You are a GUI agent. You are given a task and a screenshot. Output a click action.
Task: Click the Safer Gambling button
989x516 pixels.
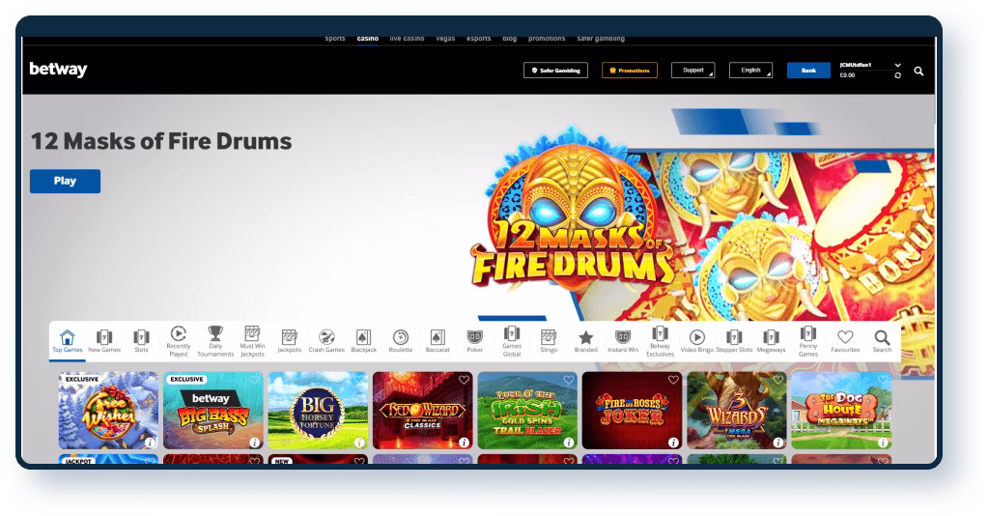pos(555,70)
